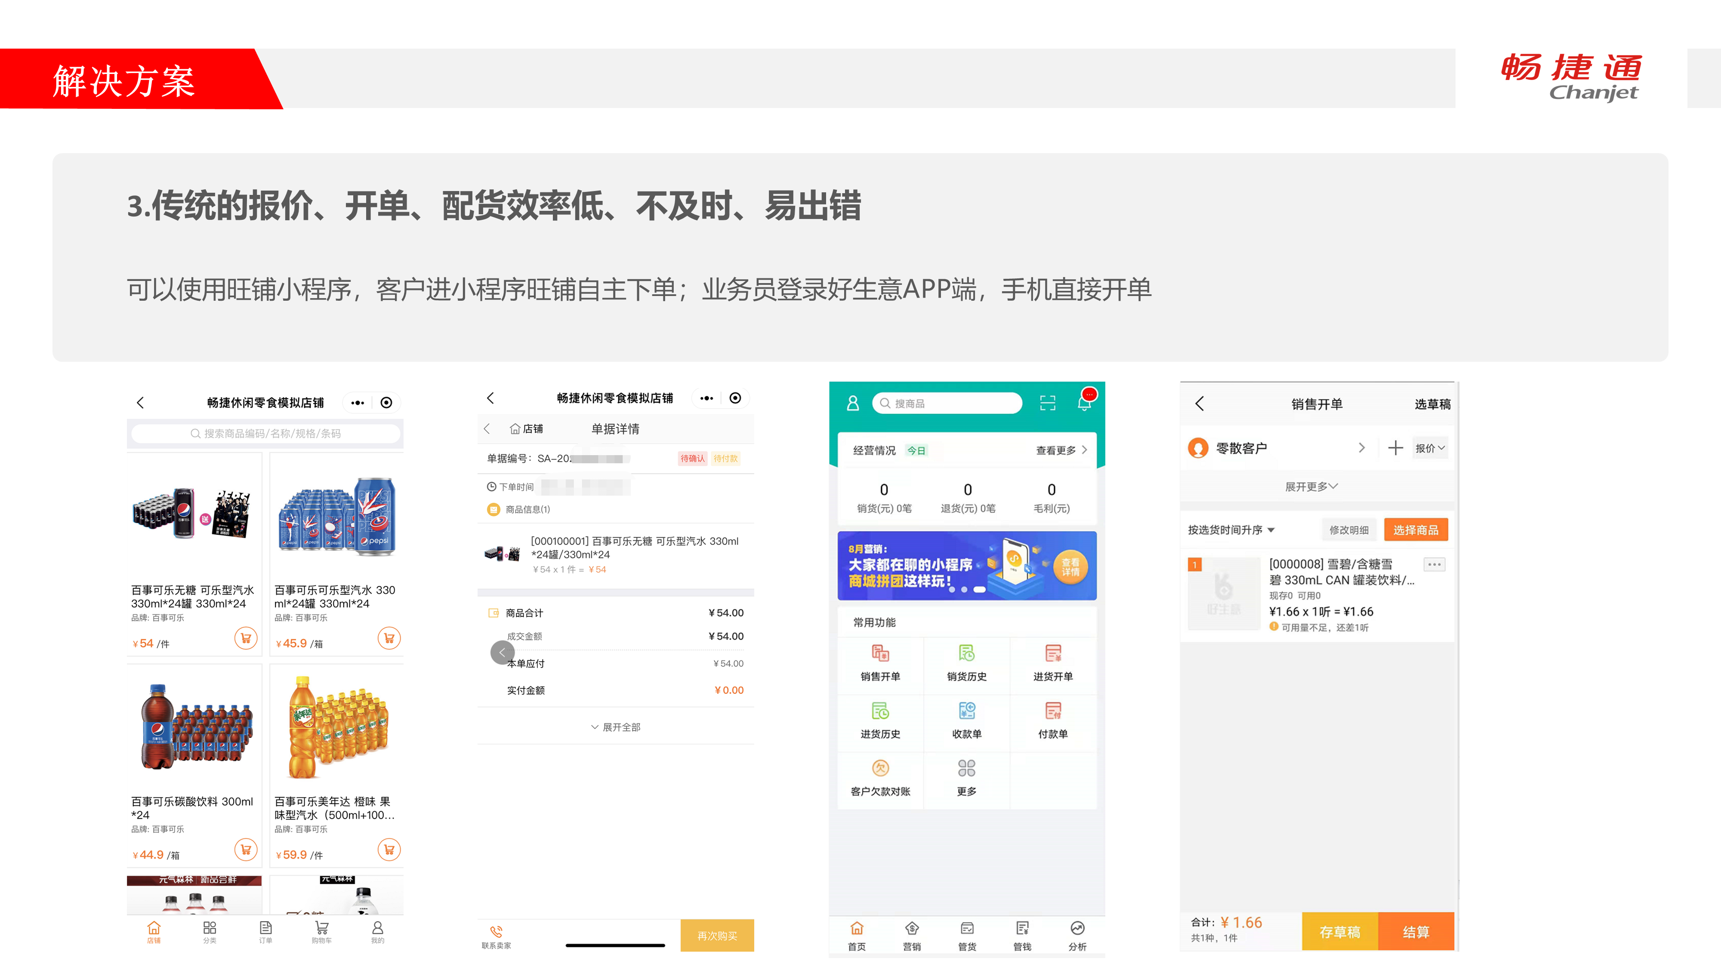Expand 展开更多 in sales order
Screen dimensions: 1721x968
(1311, 486)
